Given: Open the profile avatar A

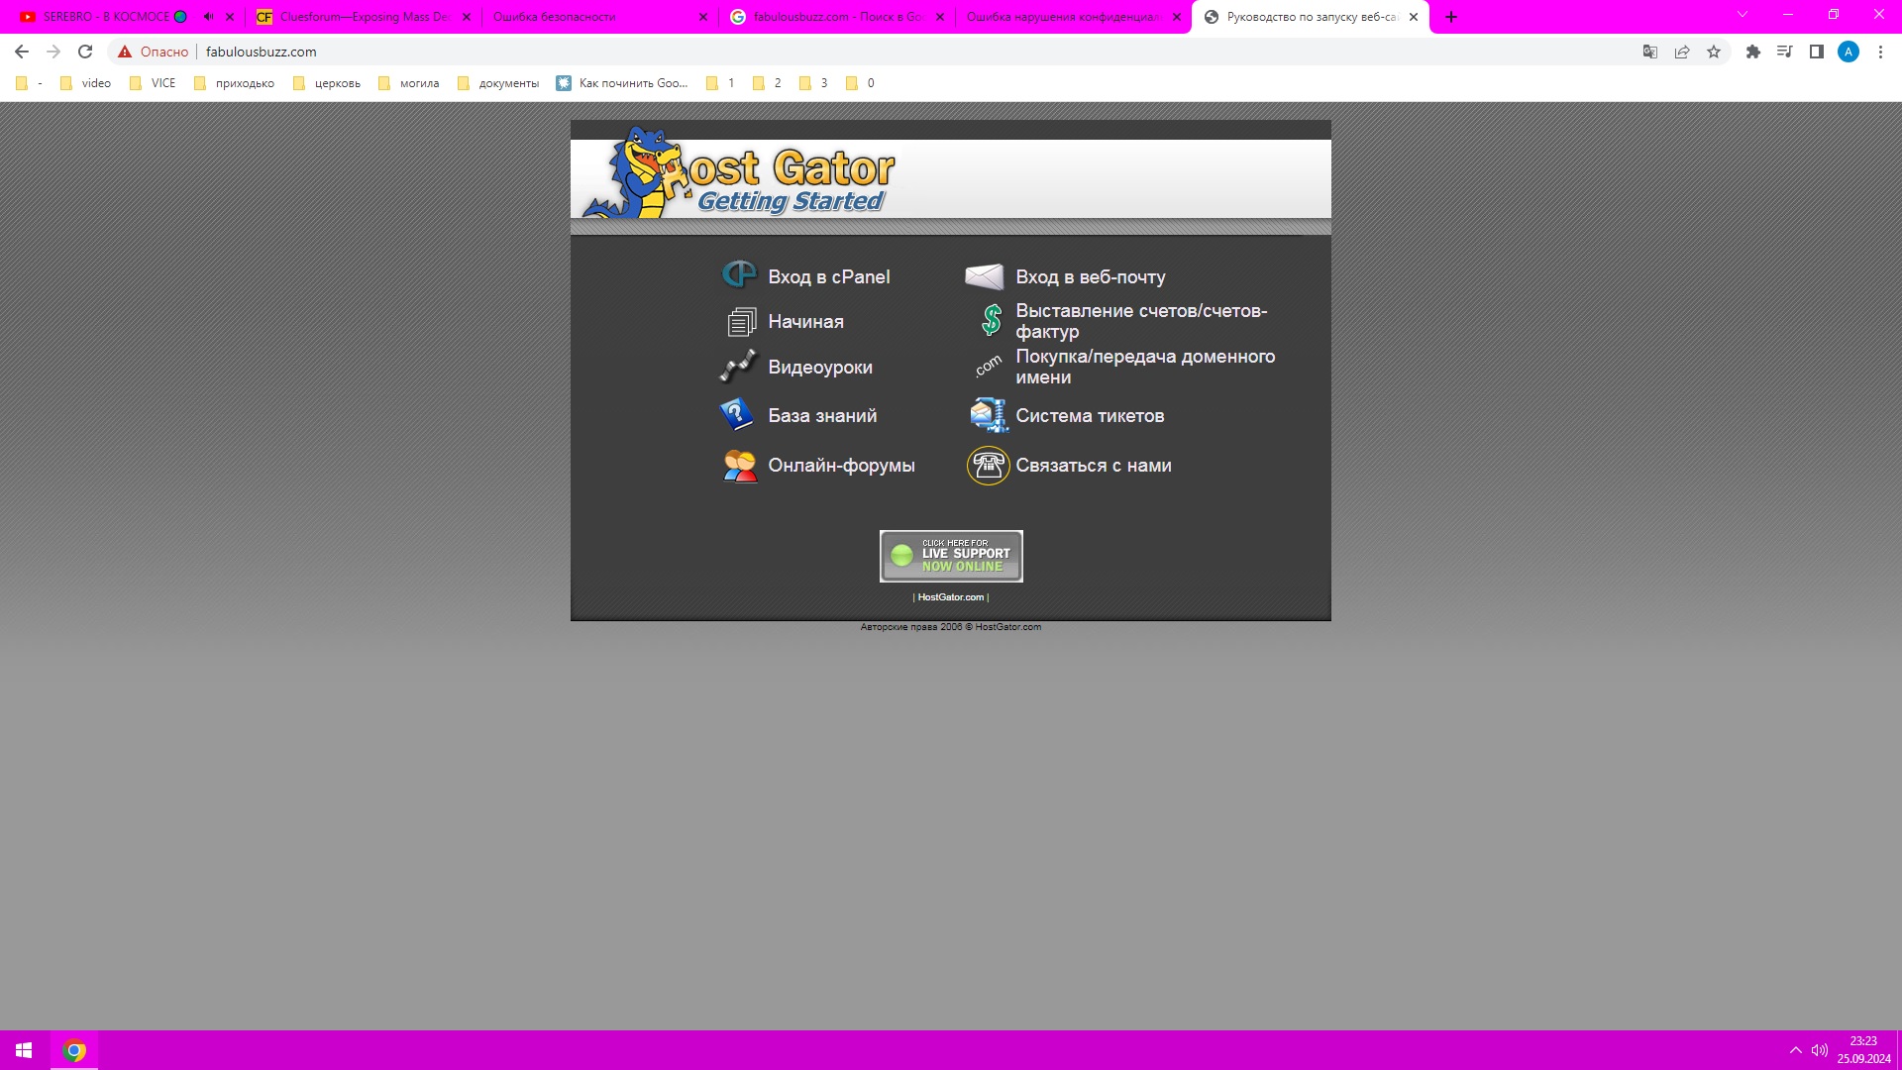Looking at the screenshot, I should tap(1849, 52).
